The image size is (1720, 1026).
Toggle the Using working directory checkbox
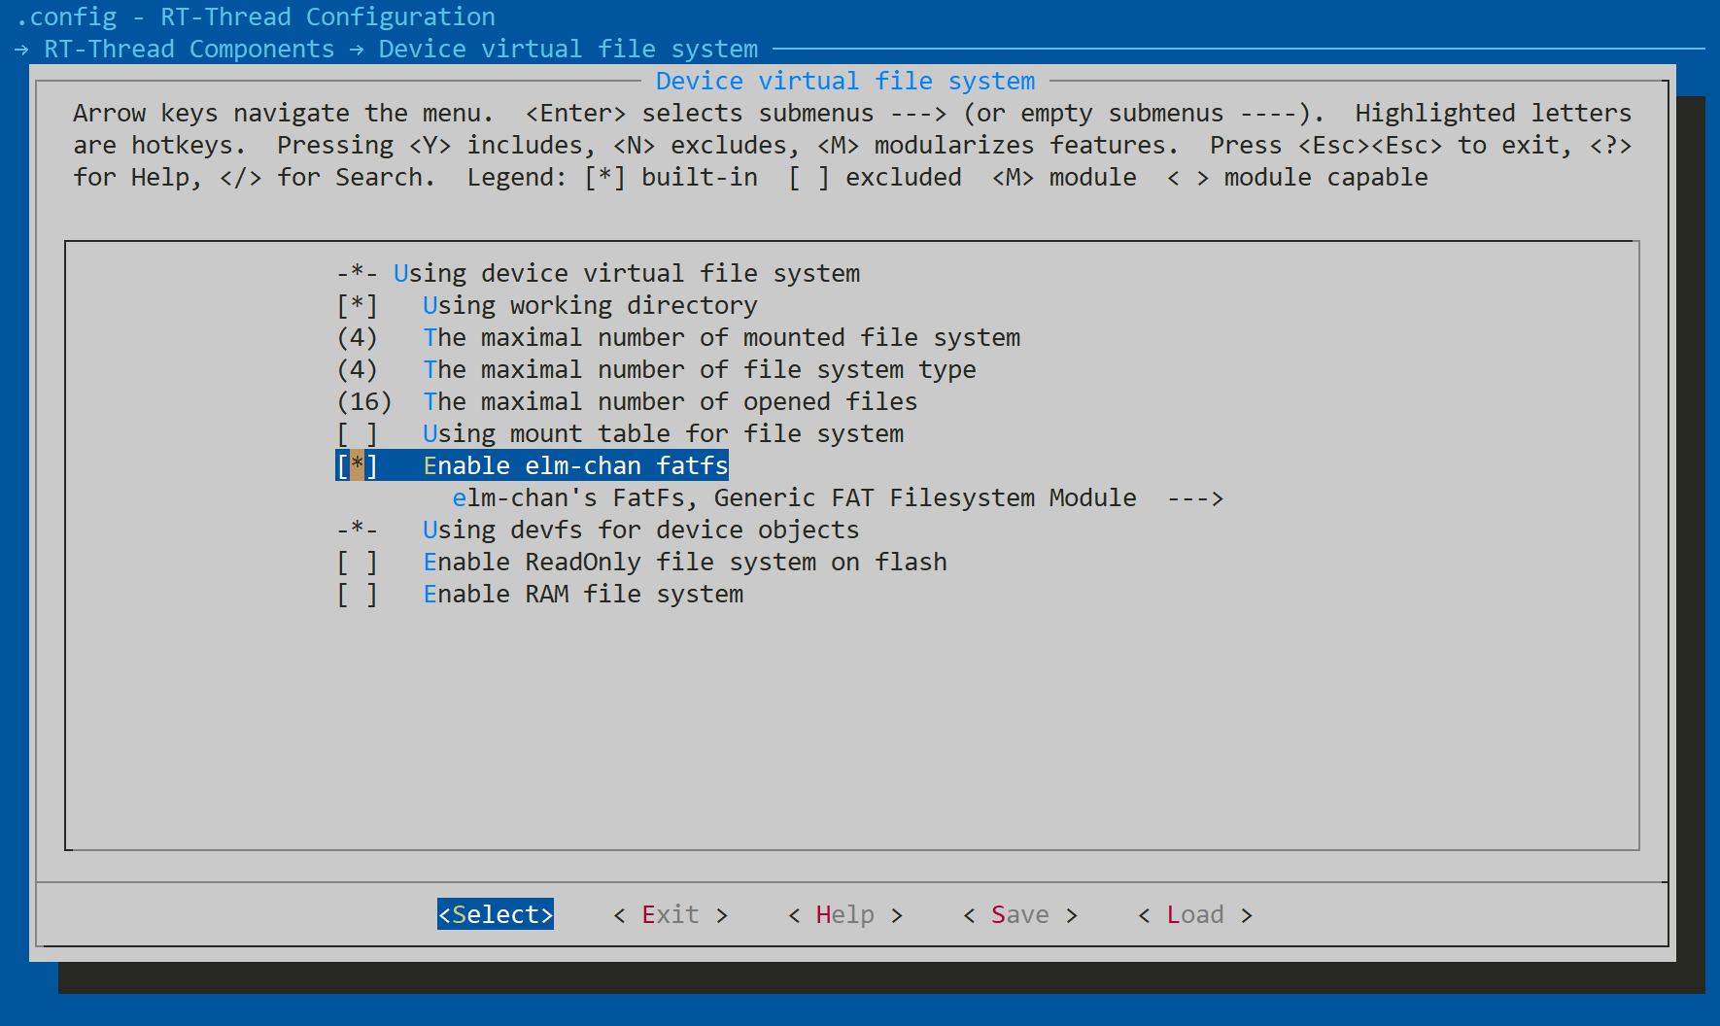coord(357,305)
